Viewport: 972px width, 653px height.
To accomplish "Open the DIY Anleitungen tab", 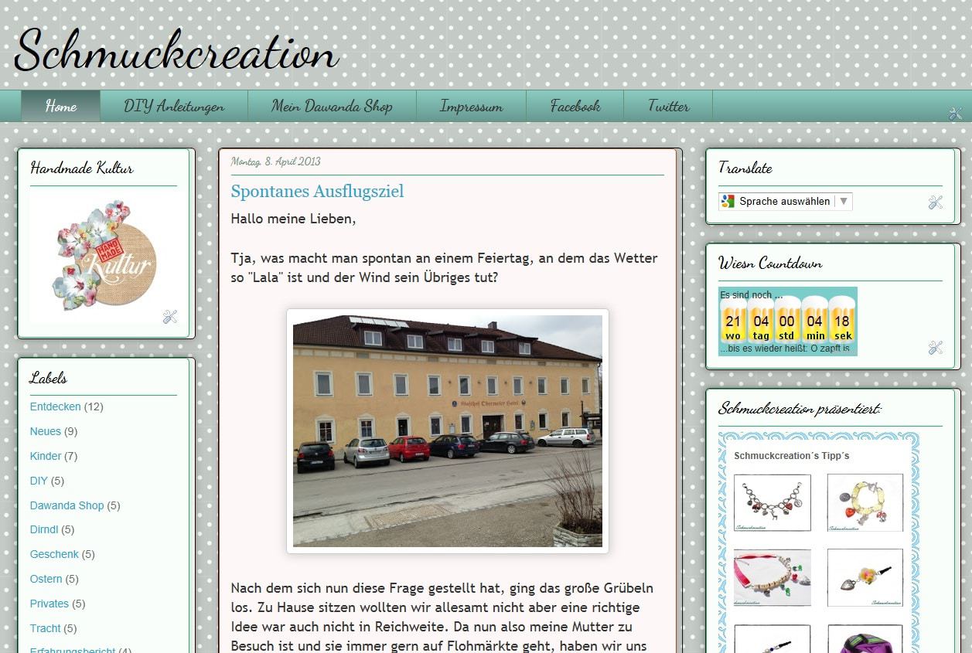I will point(174,106).
